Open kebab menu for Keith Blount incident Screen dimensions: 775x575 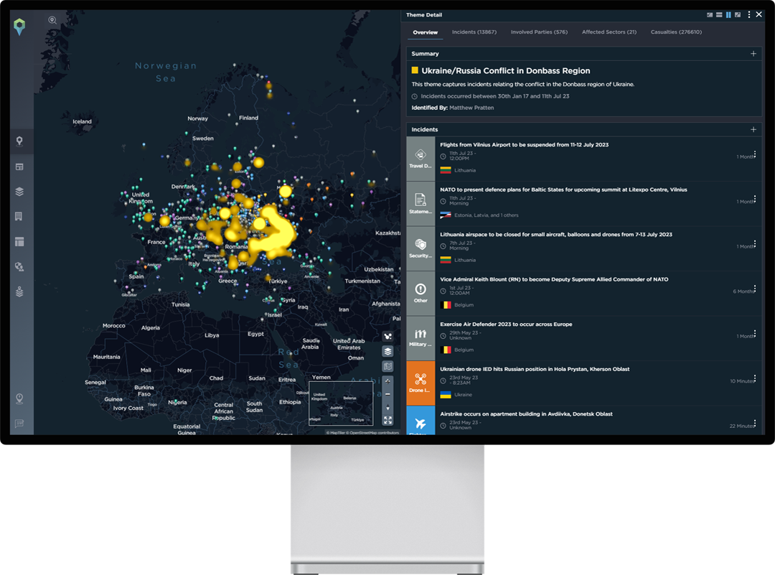pyautogui.click(x=755, y=289)
